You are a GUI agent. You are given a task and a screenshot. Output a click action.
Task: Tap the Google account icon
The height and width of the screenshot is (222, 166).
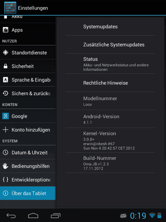(x=6, y=116)
